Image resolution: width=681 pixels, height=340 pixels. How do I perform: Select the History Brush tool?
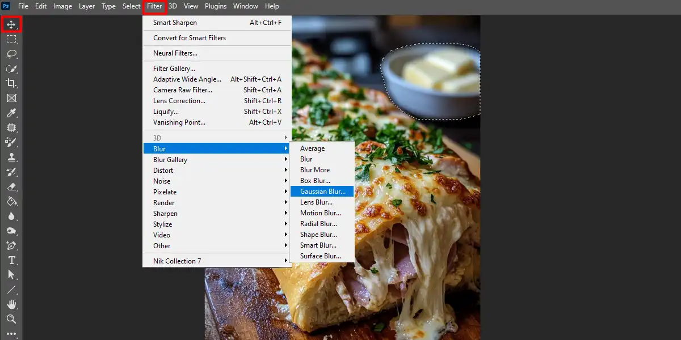click(x=11, y=172)
